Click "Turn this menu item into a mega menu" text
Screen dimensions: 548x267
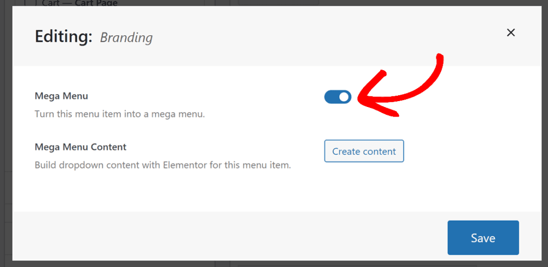pyautogui.click(x=119, y=114)
